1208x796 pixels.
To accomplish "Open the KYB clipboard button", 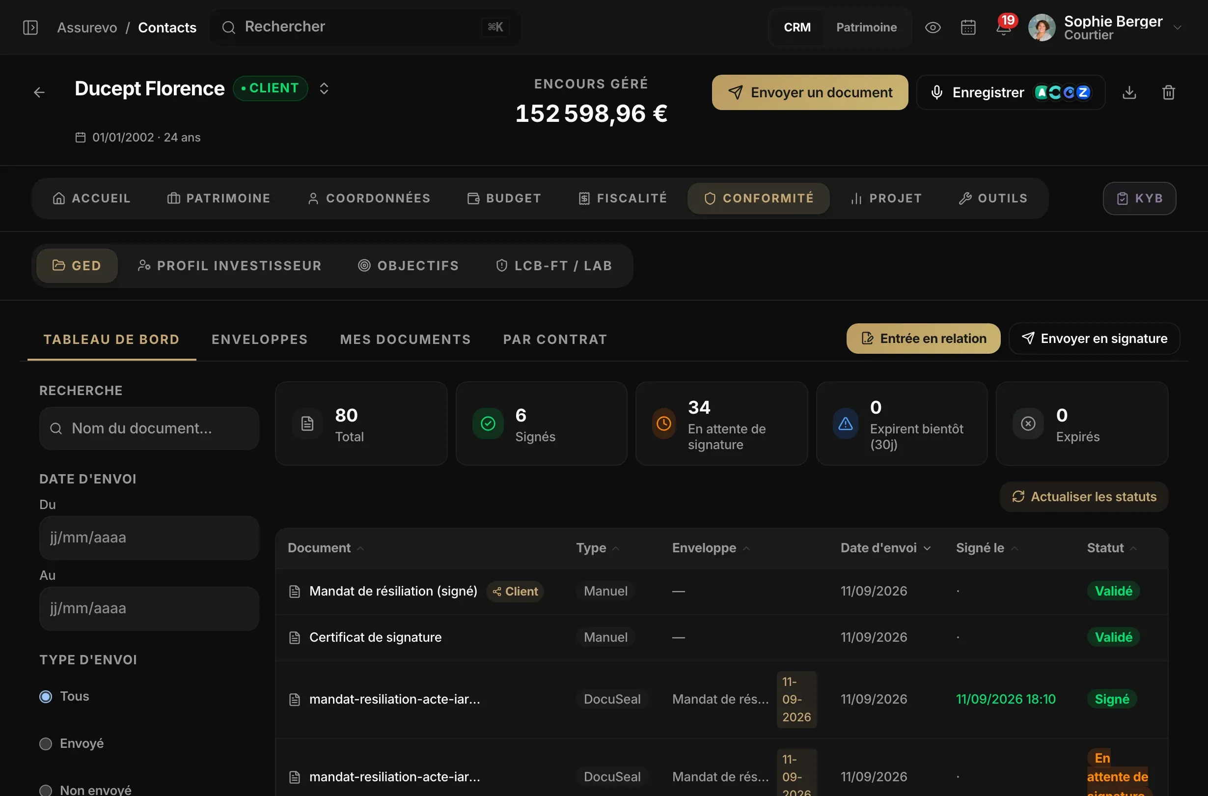I will point(1139,198).
